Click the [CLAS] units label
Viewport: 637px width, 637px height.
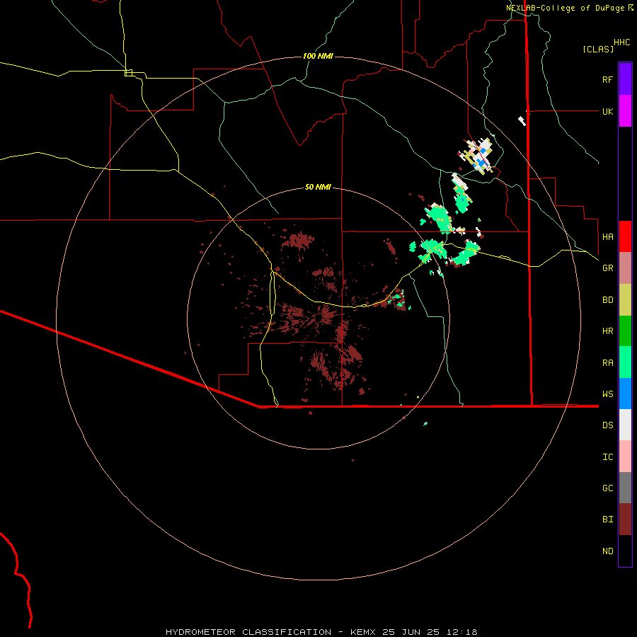click(x=598, y=50)
